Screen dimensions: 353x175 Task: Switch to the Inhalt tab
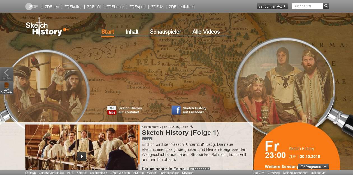[x=132, y=32]
